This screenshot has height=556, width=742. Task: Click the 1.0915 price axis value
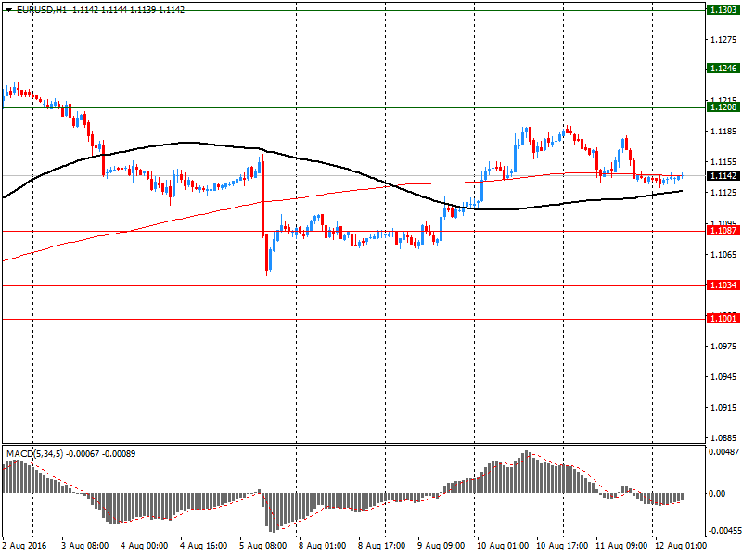tap(723, 408)
